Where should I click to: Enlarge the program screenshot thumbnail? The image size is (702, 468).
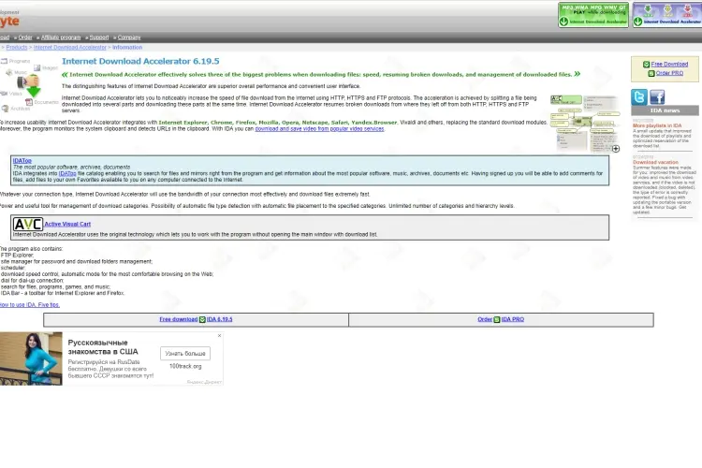pos(585,124)
